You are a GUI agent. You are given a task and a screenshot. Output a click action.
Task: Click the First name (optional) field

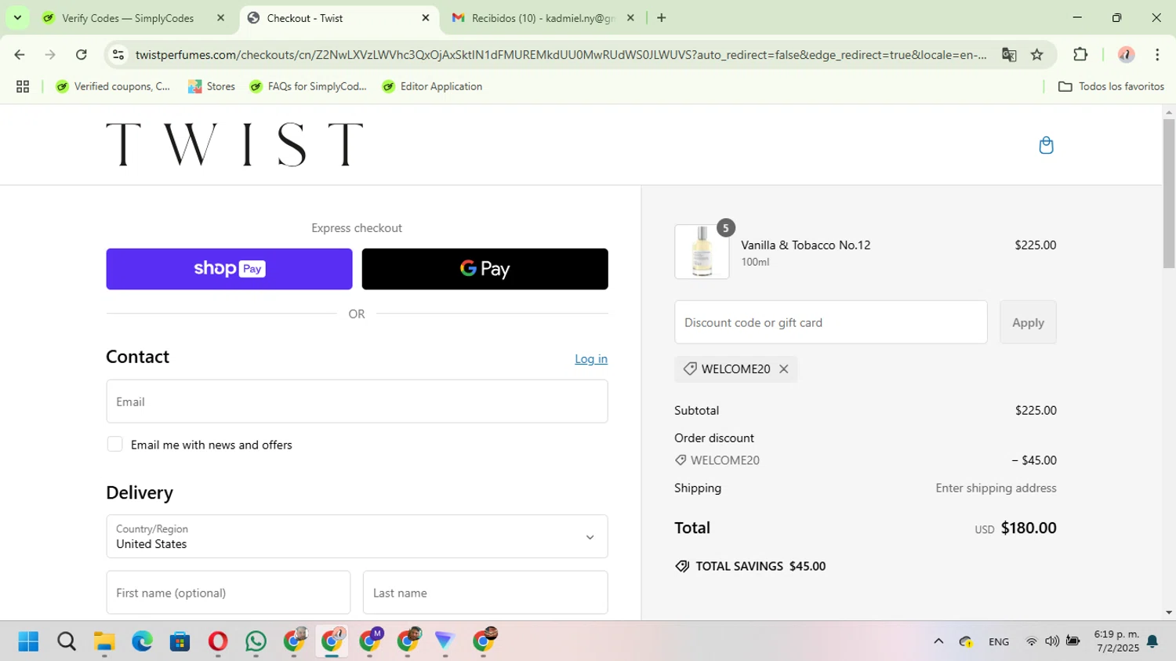click(228, 593)
